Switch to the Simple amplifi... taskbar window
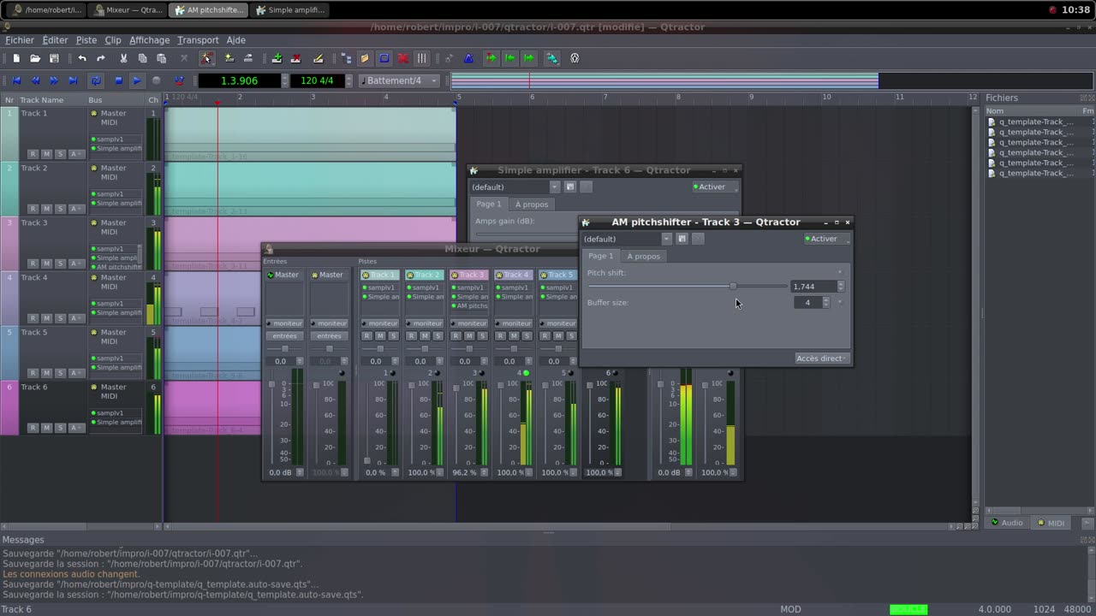The width and height of the screenshot is (1096, 616). coord(290,10)
